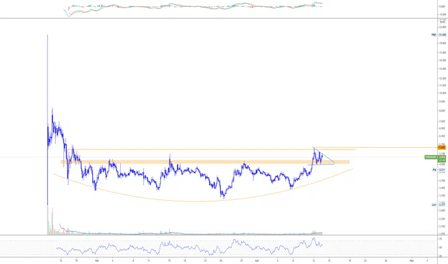
Task: Click the 9.500 price axis tick
Action: coord(442,101)
